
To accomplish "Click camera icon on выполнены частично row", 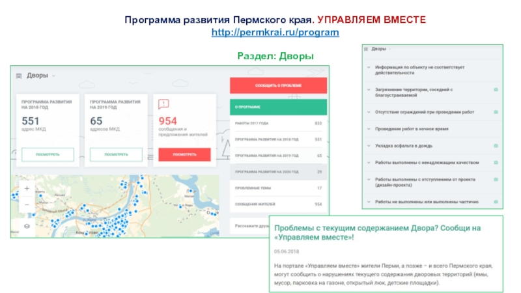I will point(496,202).
